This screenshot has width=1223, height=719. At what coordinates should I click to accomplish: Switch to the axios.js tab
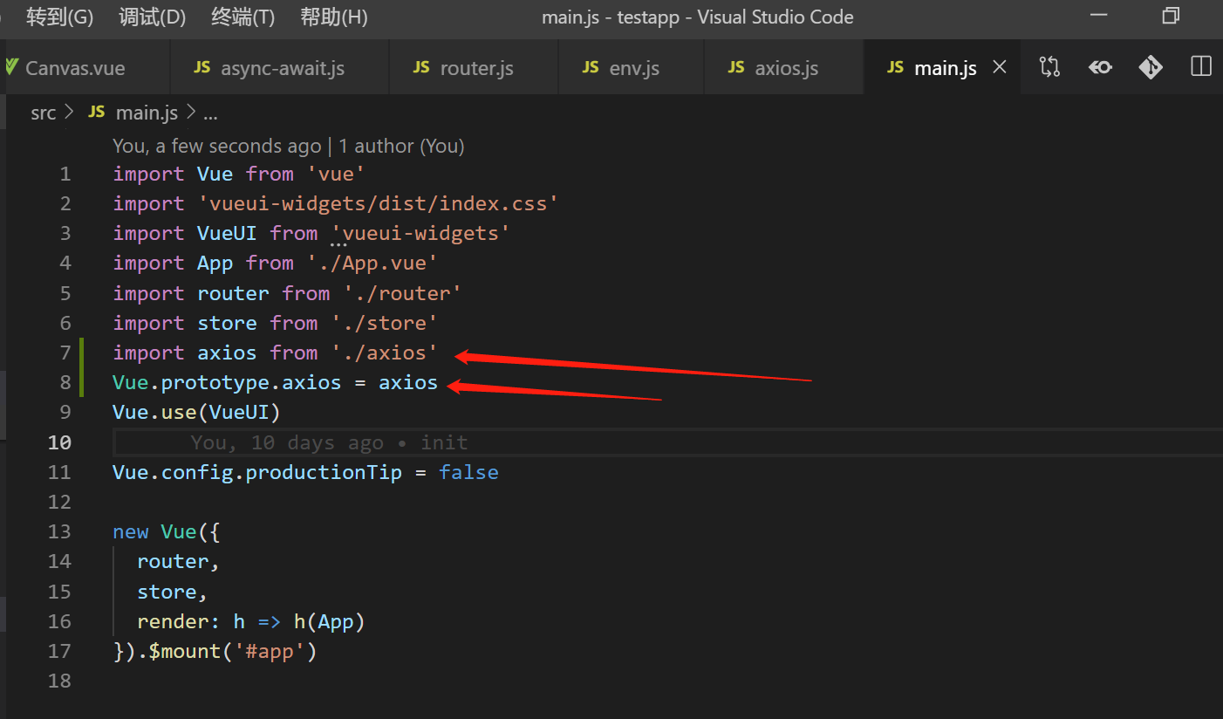click(783, 68)
